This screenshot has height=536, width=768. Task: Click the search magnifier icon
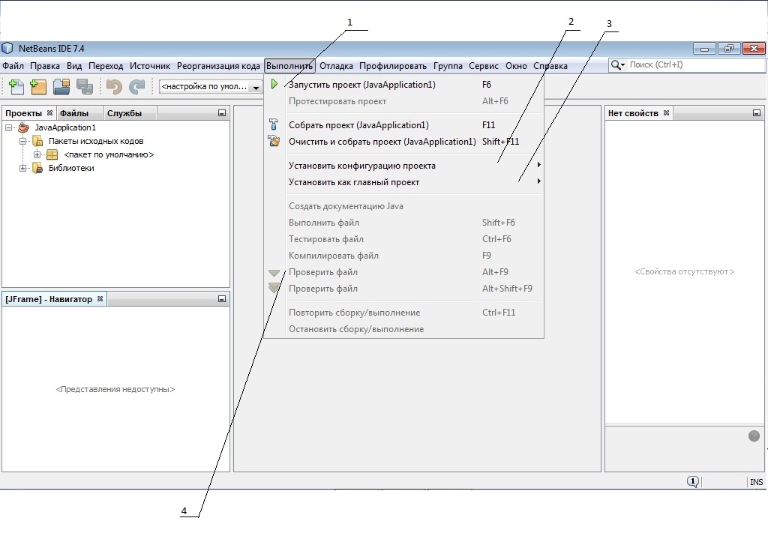pos(616,64)
